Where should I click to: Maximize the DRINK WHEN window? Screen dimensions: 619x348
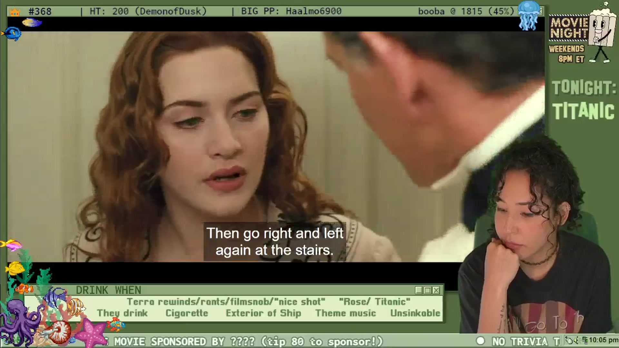tap(427, 290)
